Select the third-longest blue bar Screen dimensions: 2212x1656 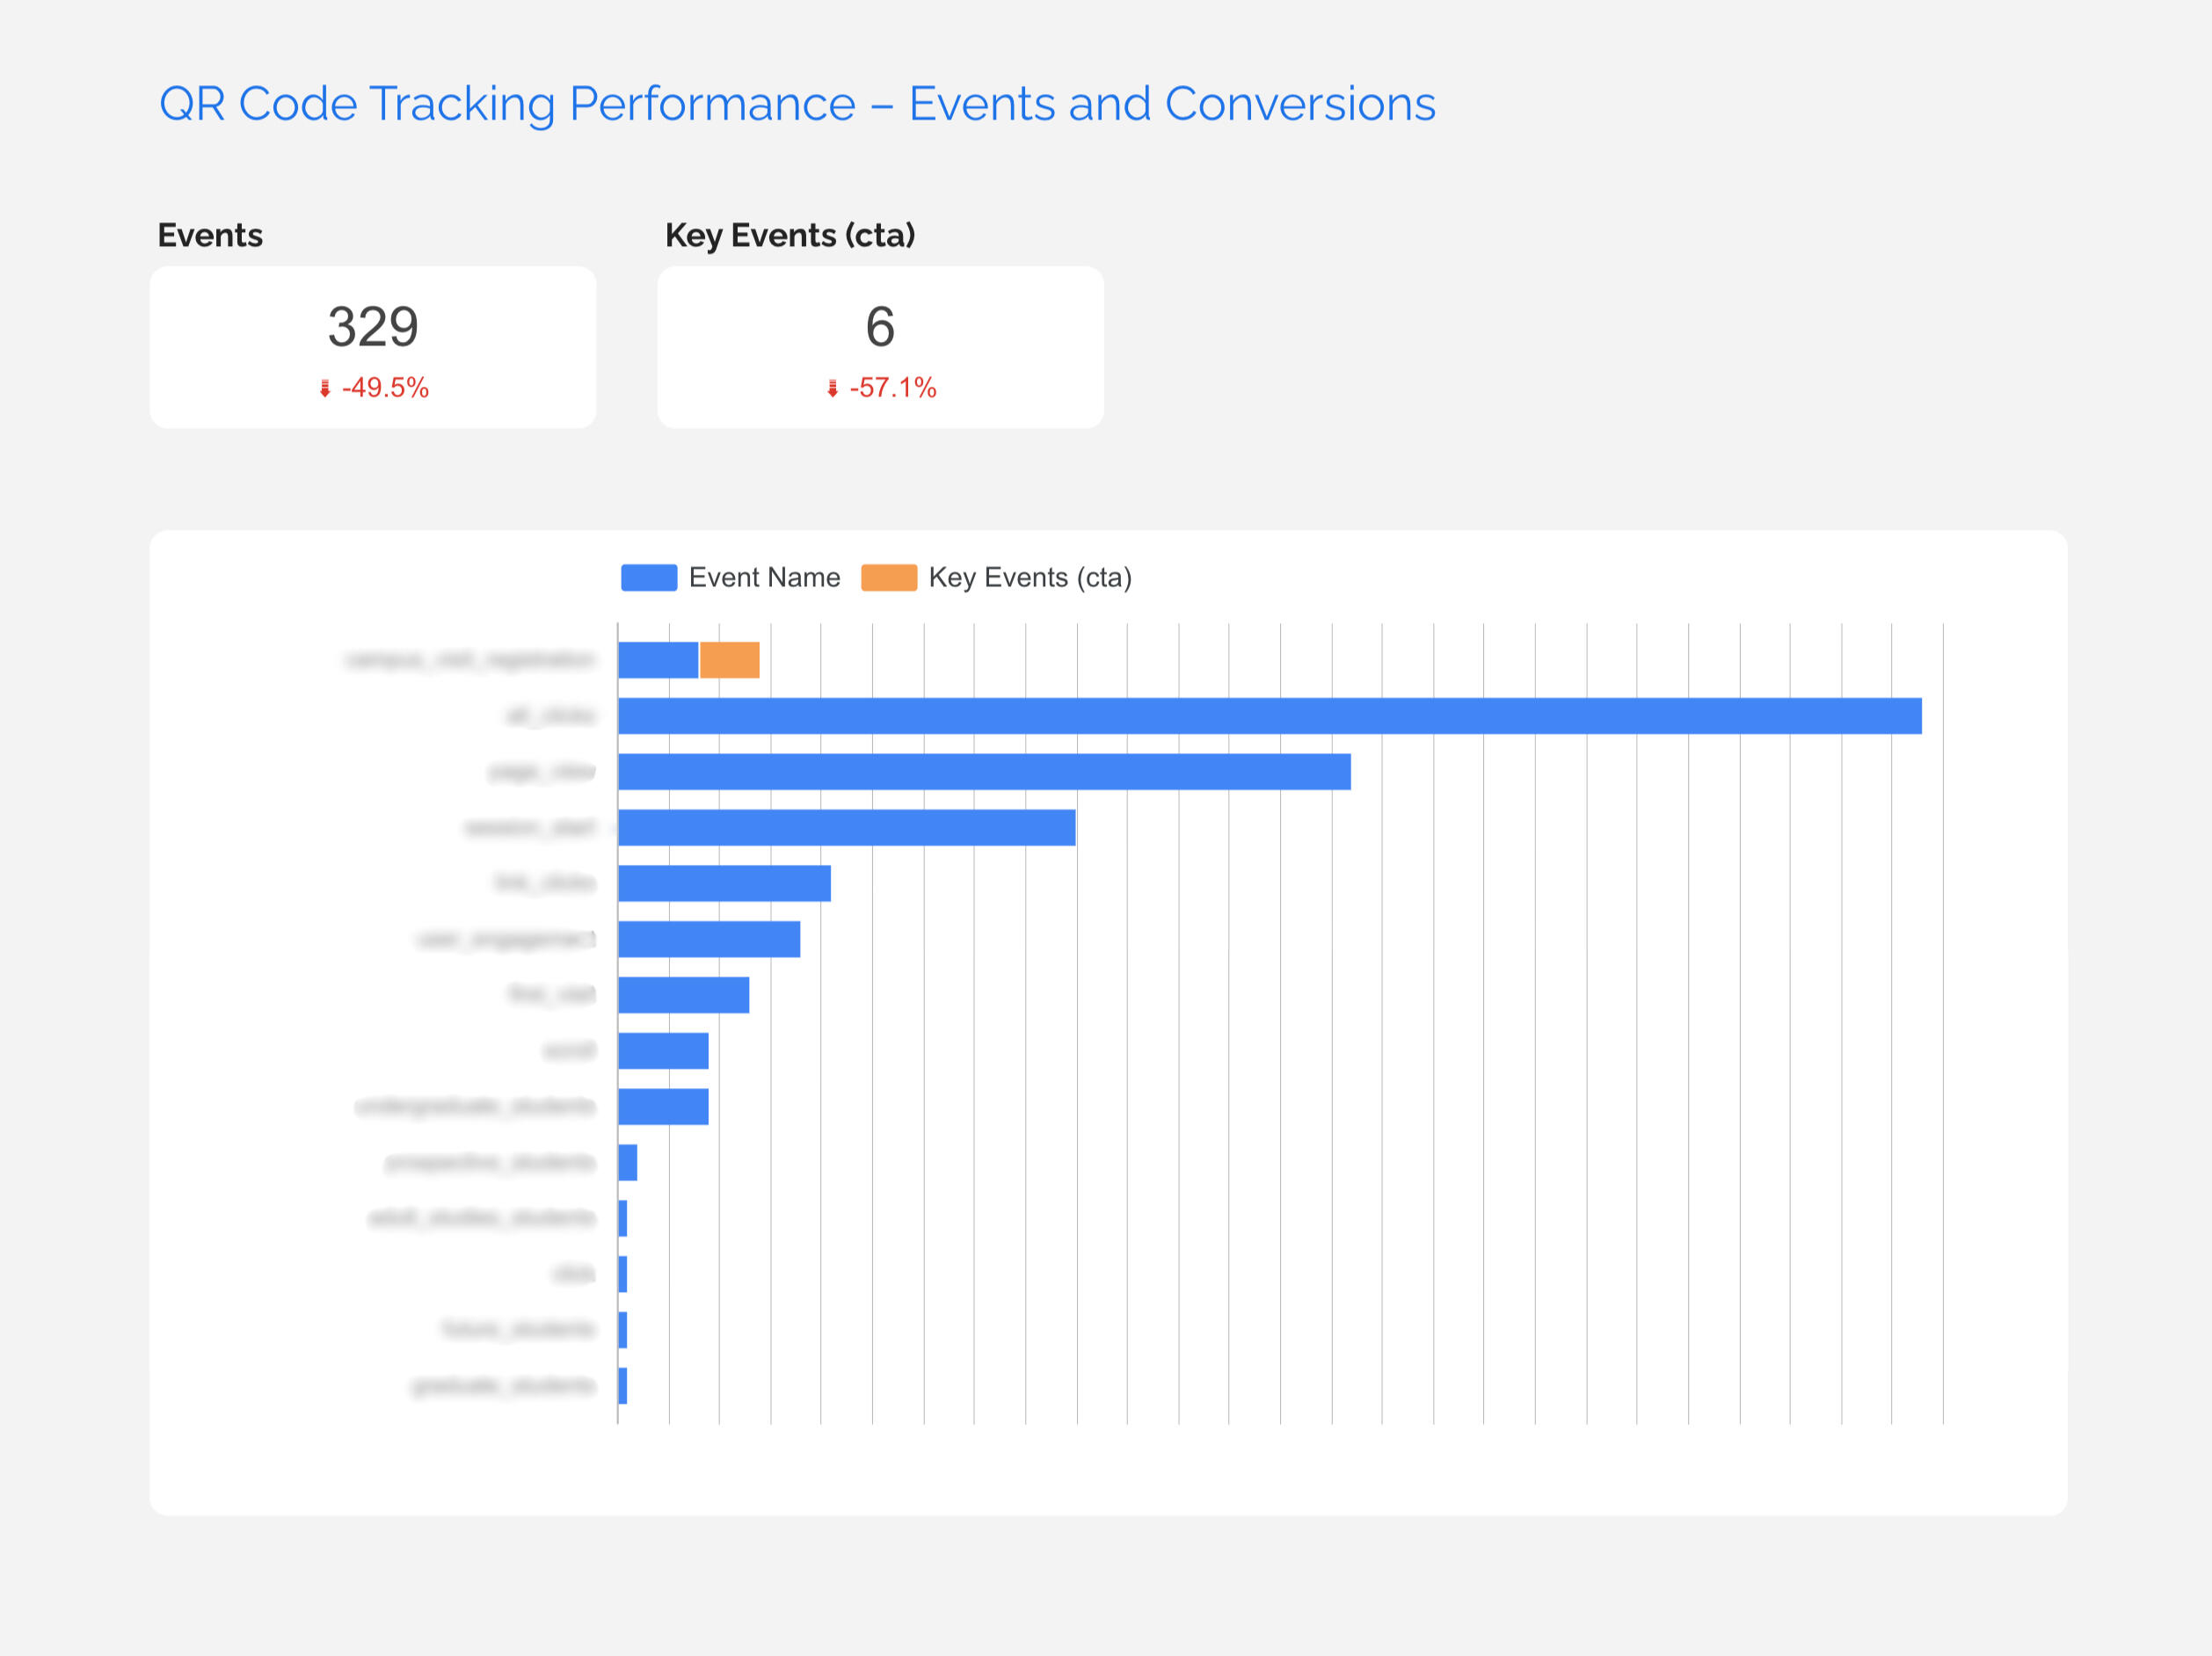[846, 828]
